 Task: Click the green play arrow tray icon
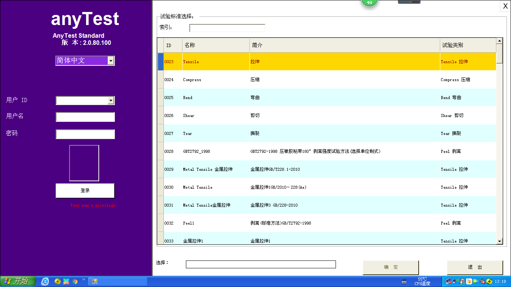pyautogui.click(x=475, y=281)
